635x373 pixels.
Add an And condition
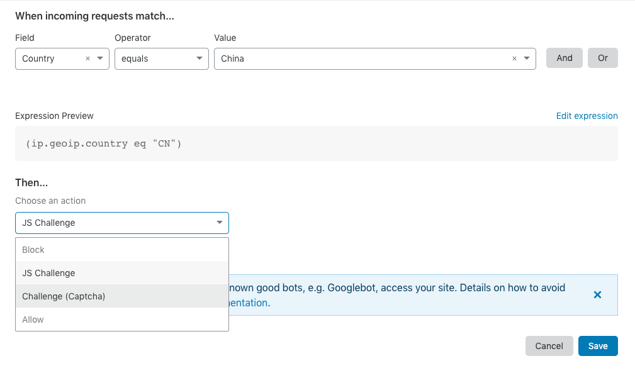click(564, 58)
